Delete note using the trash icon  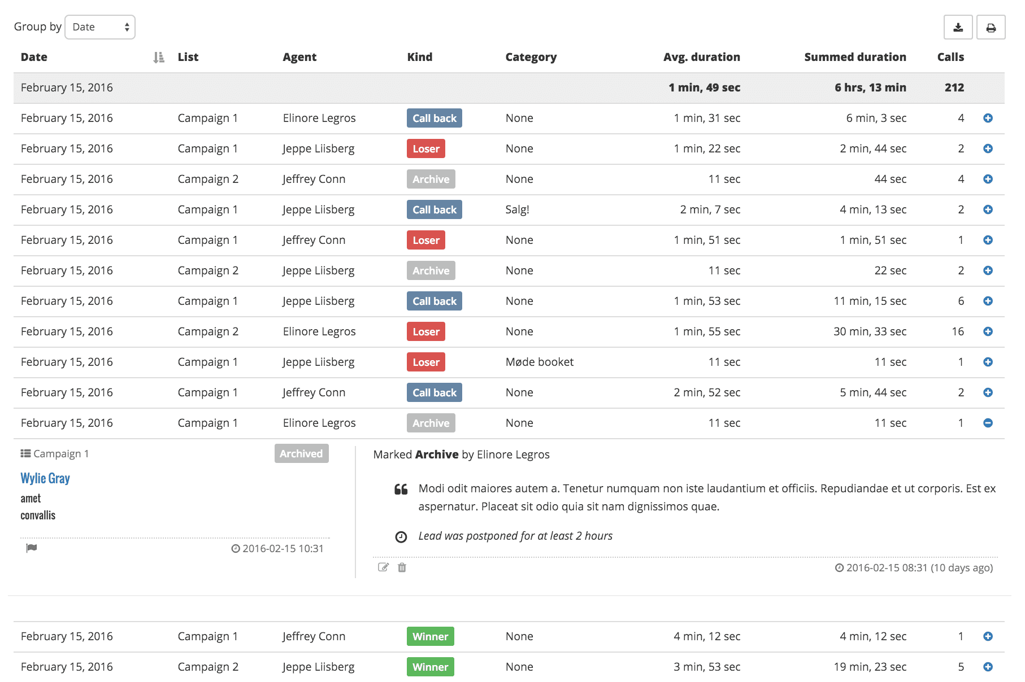[402, 567]
